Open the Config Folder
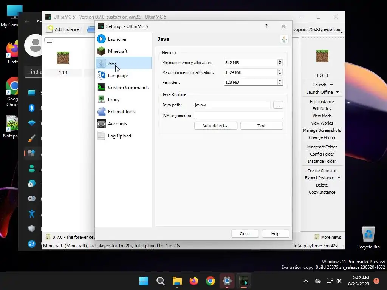 322,154
